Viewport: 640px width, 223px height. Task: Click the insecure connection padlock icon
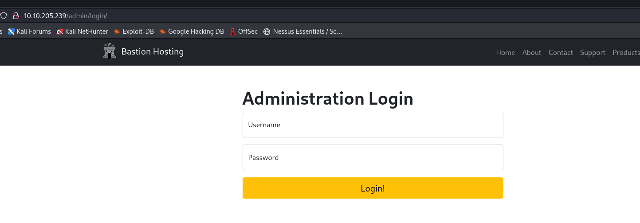[16, 16]
